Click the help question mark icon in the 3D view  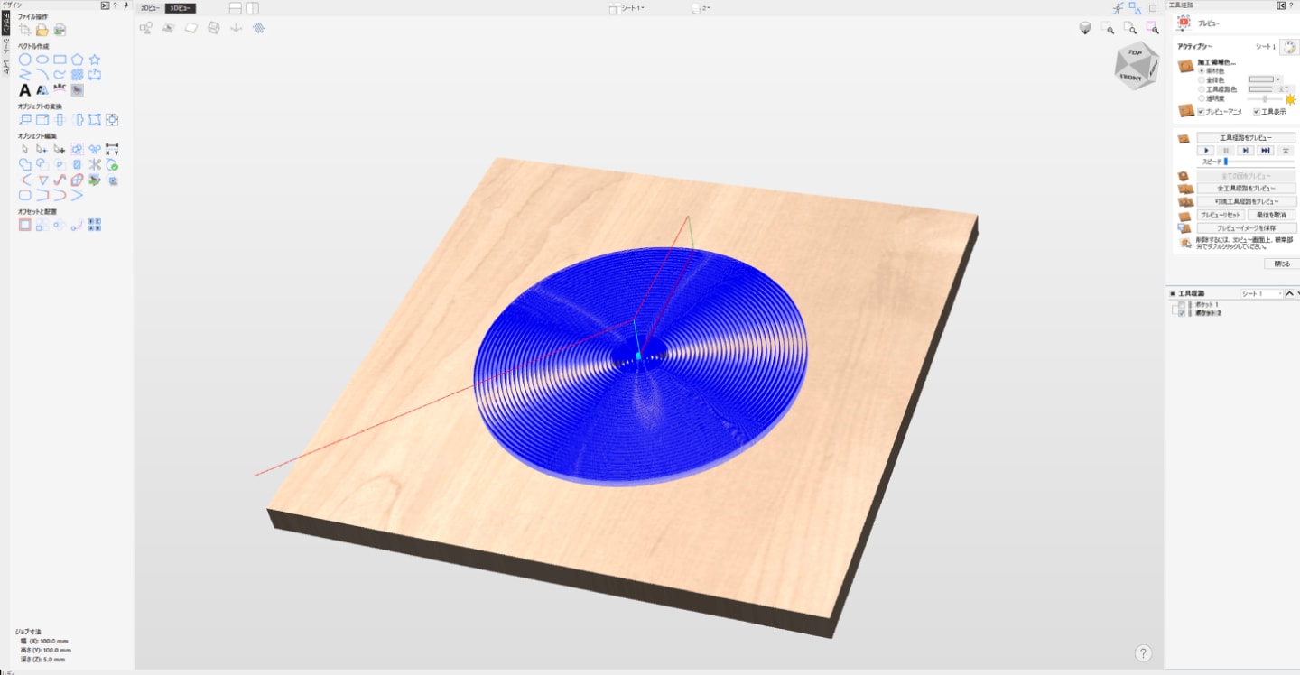[1143, 653]
